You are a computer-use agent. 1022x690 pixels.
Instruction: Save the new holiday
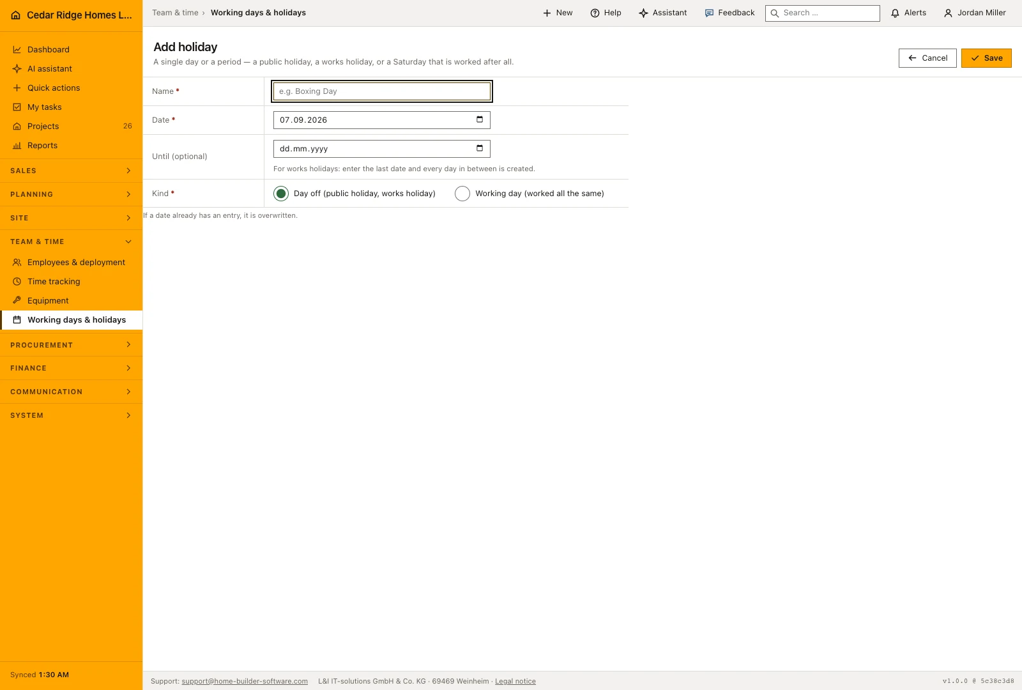[x=986, y=58]
